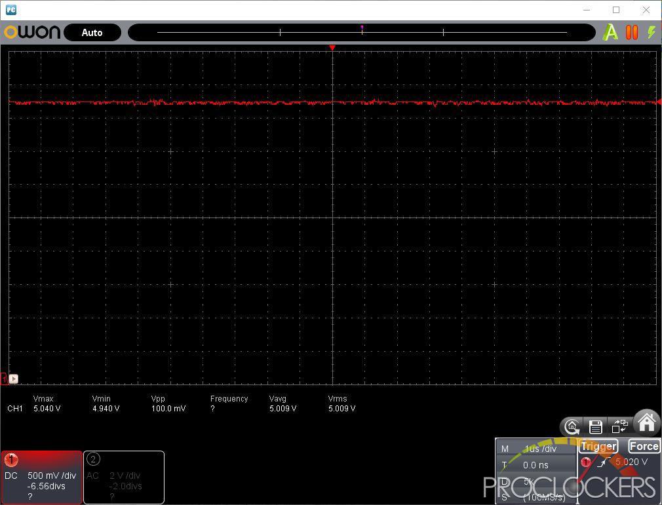The width and height of the screenshot is (662, 505).
Task: Minimize the application window
Action: pyautogui.click(x=587, y=10)
